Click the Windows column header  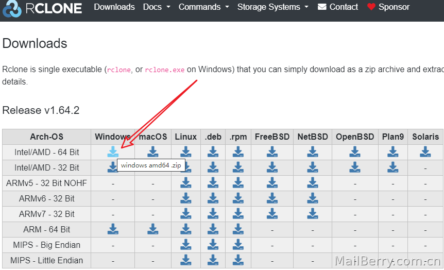click(x=113, y=137)
